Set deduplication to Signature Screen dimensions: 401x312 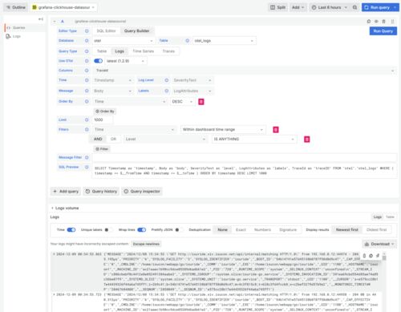point(288,230)
